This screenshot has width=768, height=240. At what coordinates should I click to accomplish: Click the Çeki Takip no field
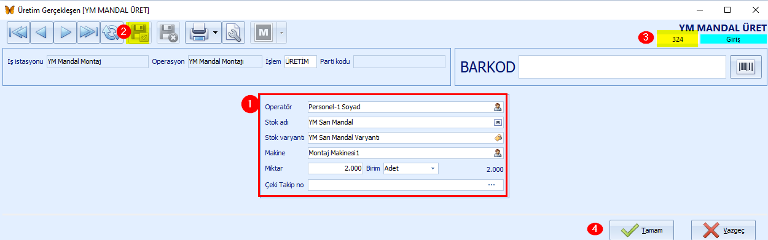point(406,185)
